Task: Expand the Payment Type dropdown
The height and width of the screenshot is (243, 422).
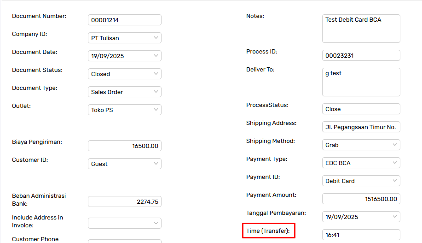Action: tap(361, 163)
